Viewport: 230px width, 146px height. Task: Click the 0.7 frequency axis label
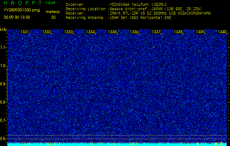pos(3,120)
